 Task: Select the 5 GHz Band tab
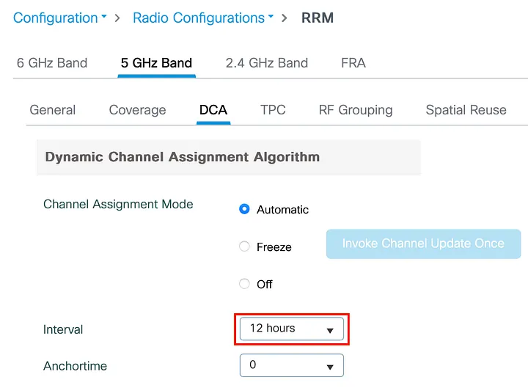[x=156, y=63]
